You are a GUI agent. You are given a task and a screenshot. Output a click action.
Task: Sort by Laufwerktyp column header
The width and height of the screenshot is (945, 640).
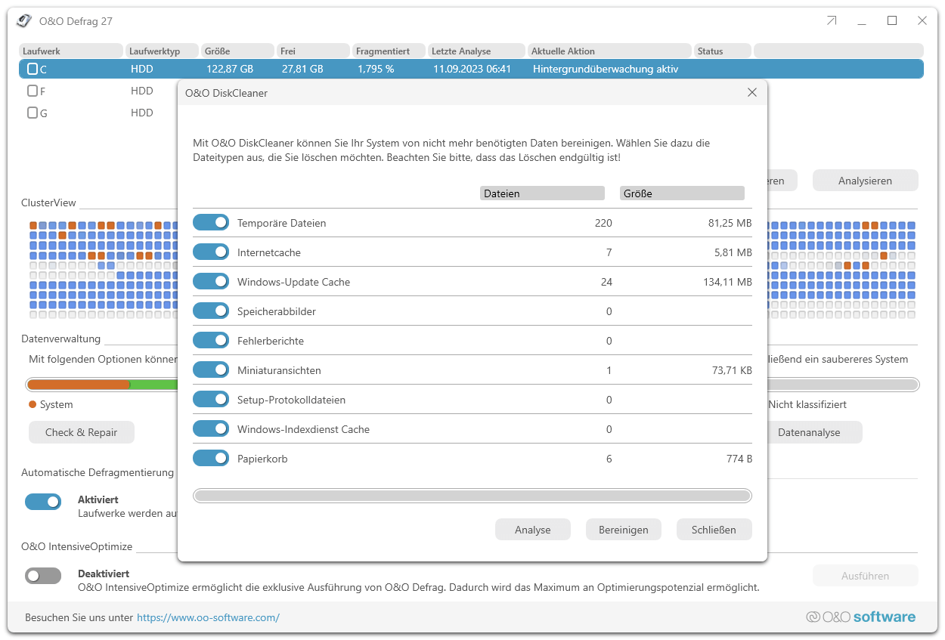point(163,51)
